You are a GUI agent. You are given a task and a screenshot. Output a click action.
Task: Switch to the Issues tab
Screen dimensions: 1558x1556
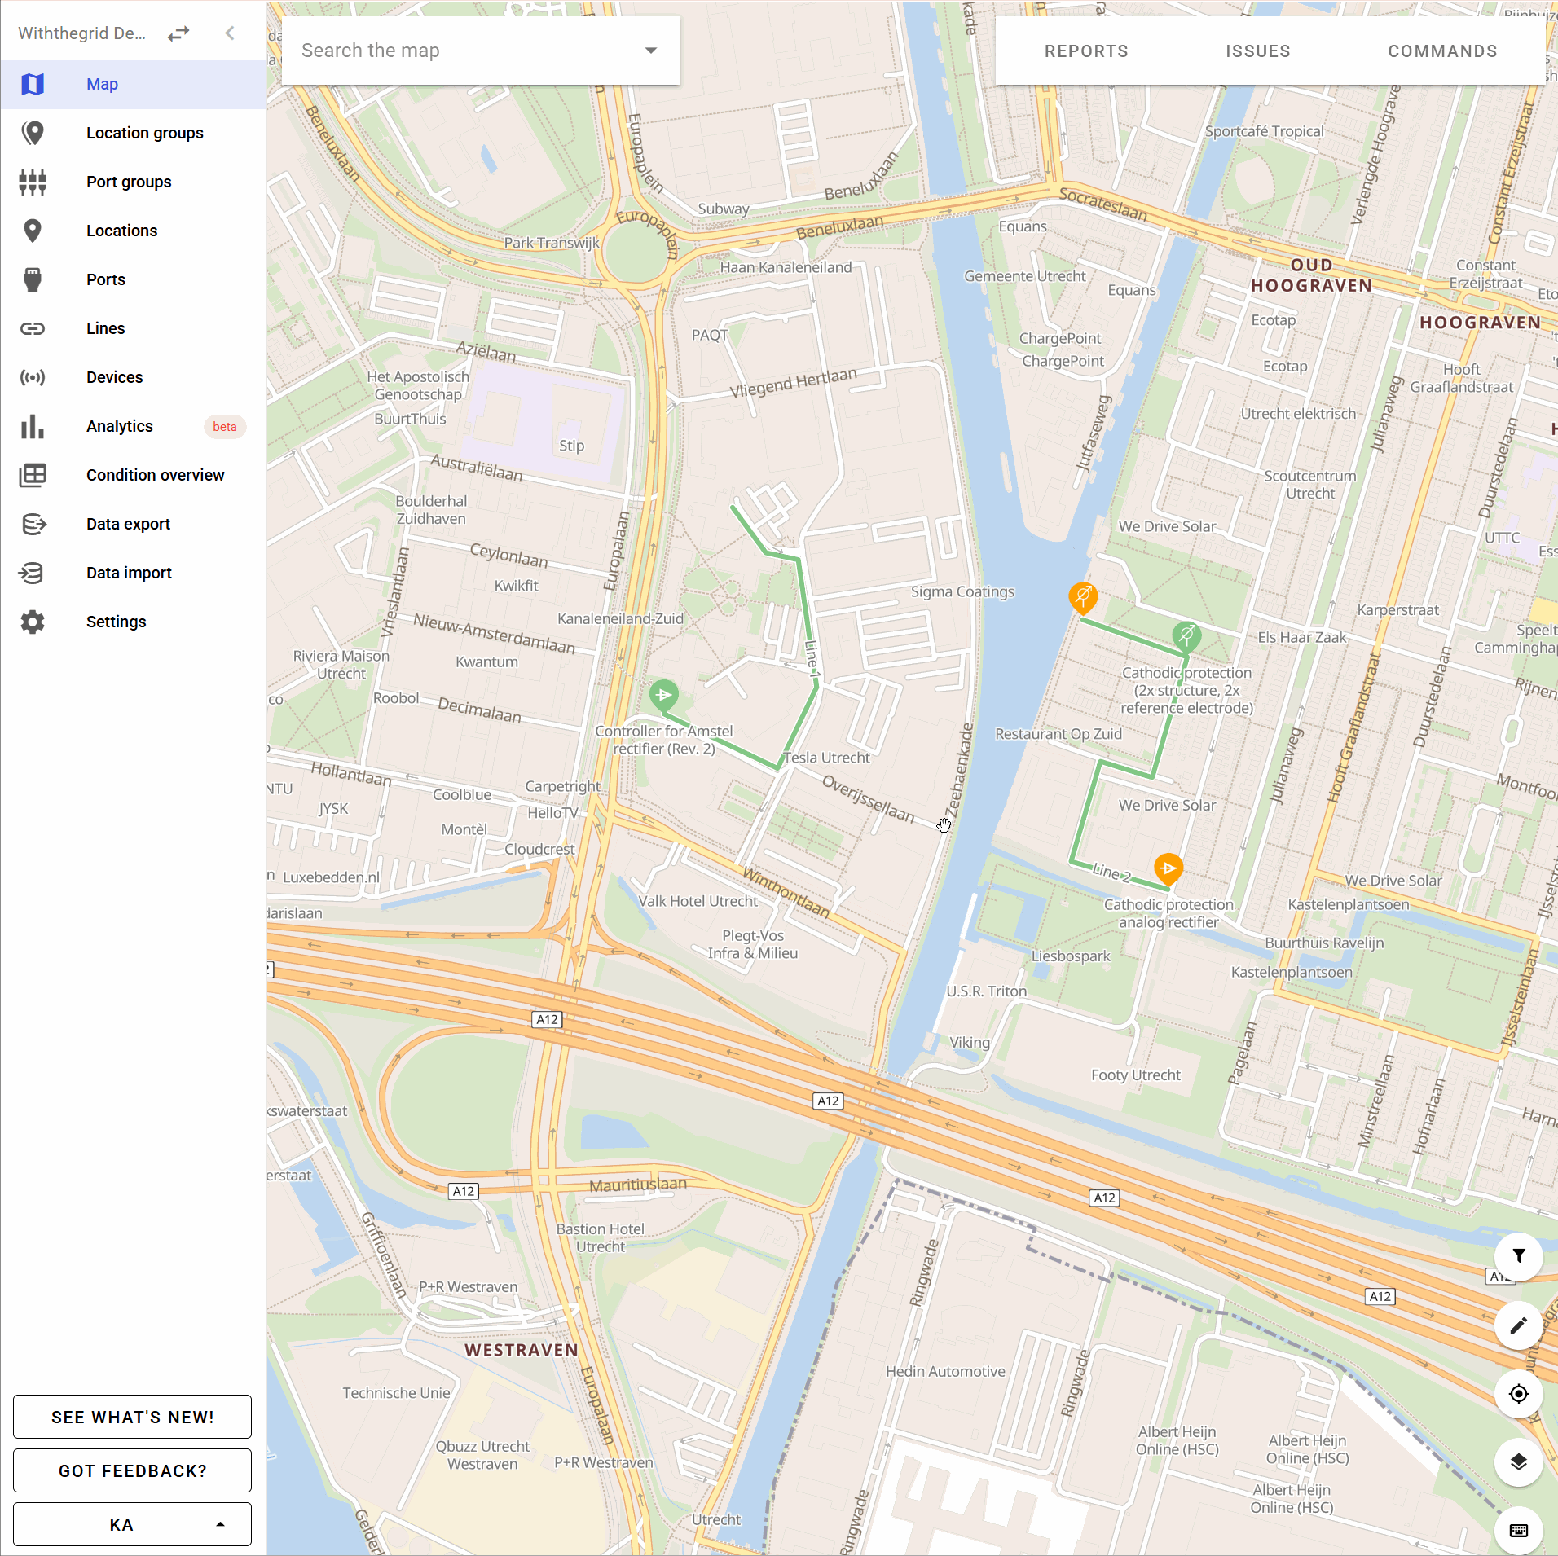point(1257,51)
